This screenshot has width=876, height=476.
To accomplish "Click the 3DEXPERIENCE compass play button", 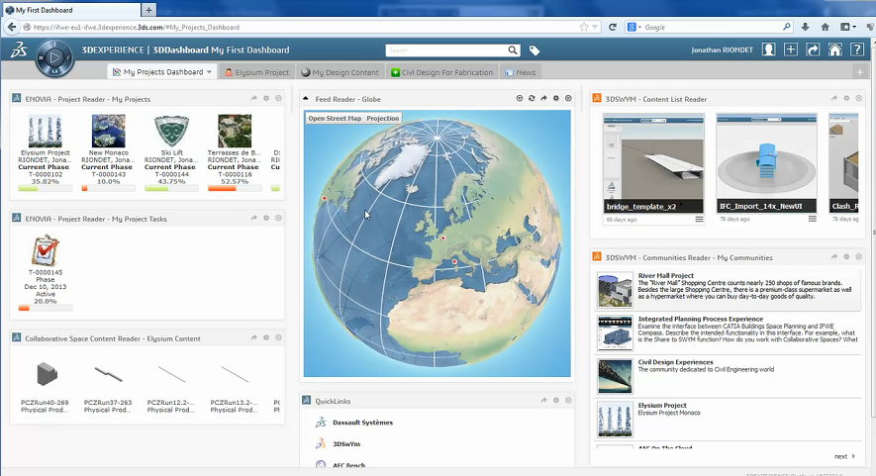I will point(54,57).
